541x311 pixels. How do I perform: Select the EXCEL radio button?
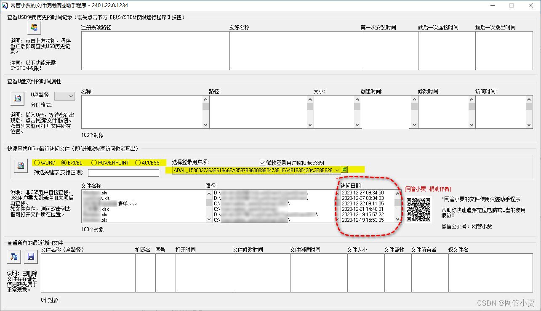coord(72,163)
